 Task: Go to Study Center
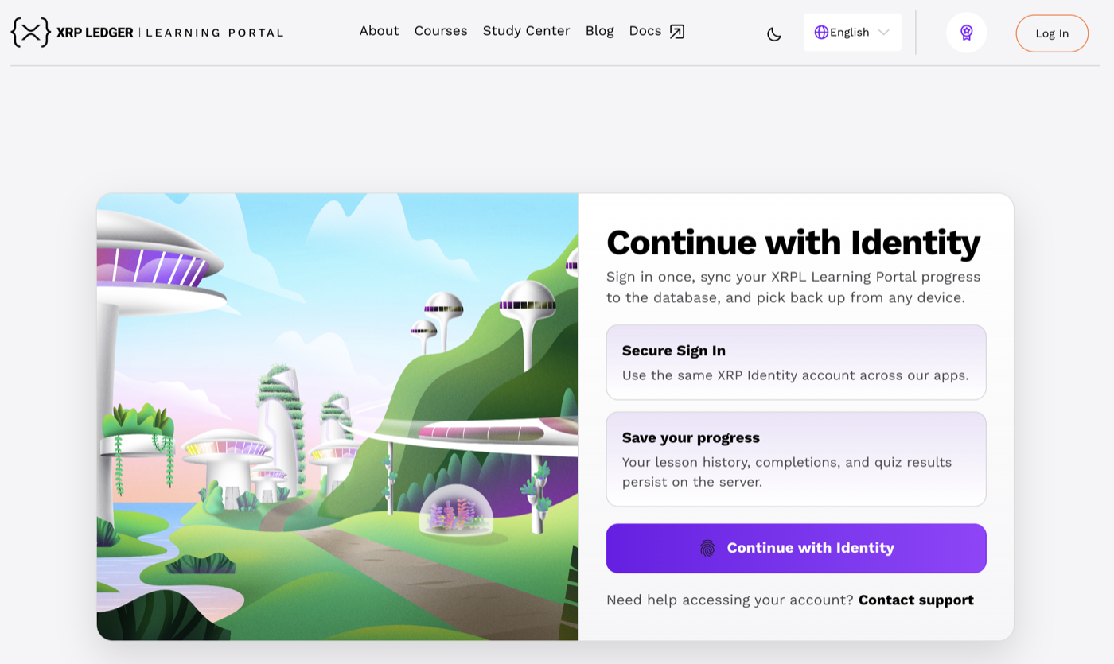pos(526,31)
